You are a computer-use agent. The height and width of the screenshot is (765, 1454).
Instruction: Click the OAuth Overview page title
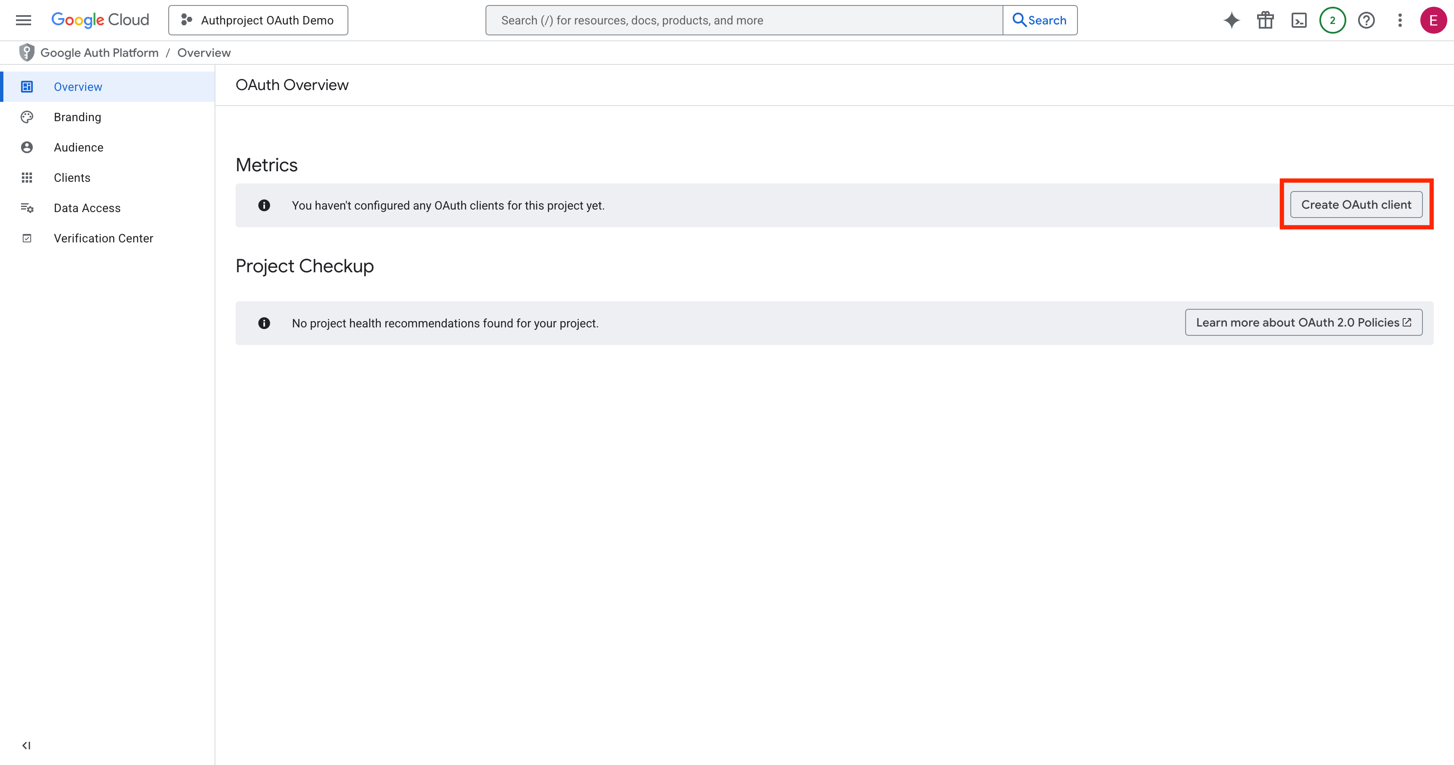(x=292, y=85)
